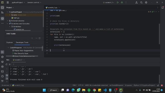Show more tool windows ellipsis in sidebar
The width and height of the screenshot is (165, 93).
[2, 24]
